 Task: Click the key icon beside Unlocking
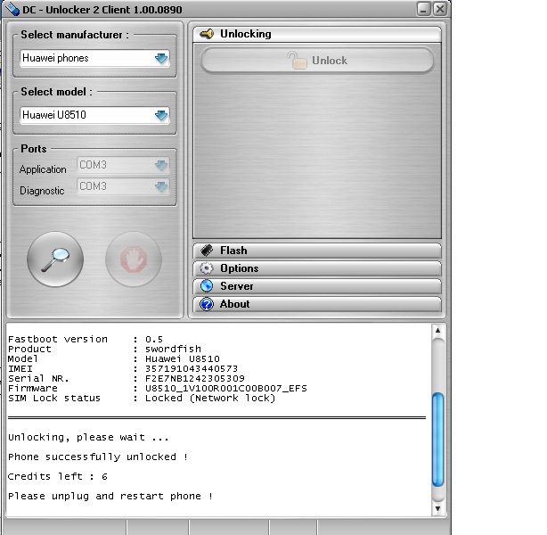click(x=207, y=34)
